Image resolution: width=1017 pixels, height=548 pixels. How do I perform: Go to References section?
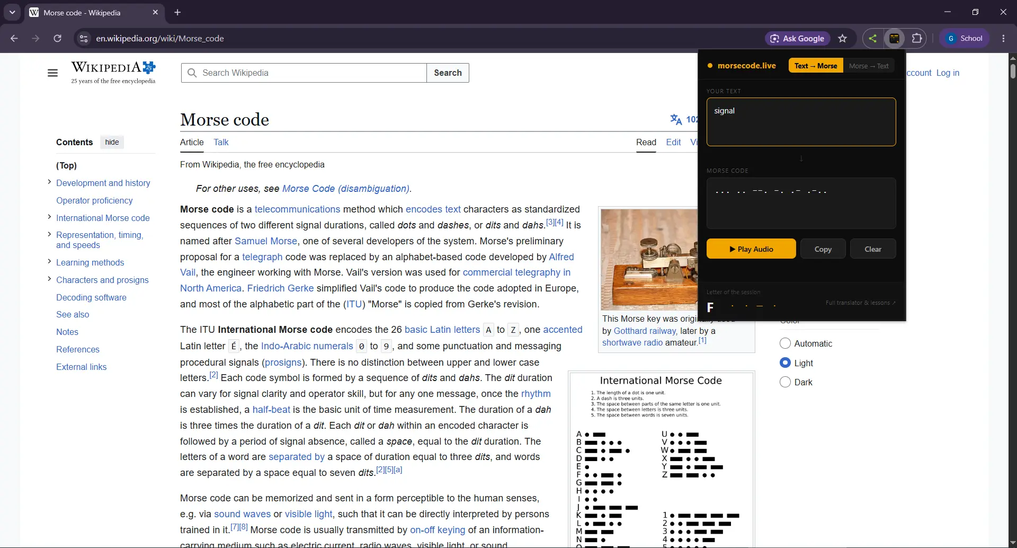tap(78, 349)
